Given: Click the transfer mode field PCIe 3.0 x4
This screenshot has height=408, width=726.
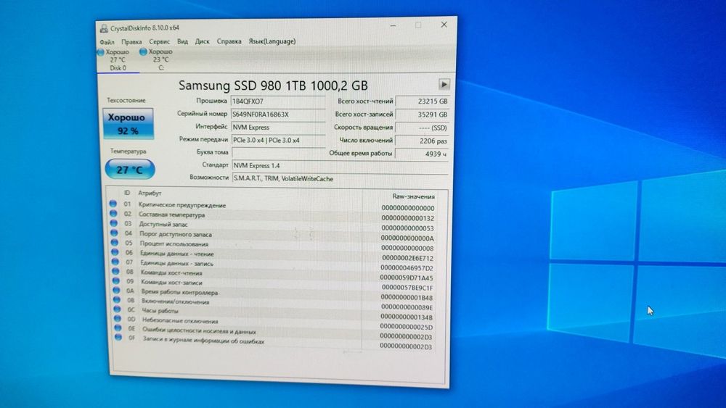Looking at the screenshot, I should (278, 140).
